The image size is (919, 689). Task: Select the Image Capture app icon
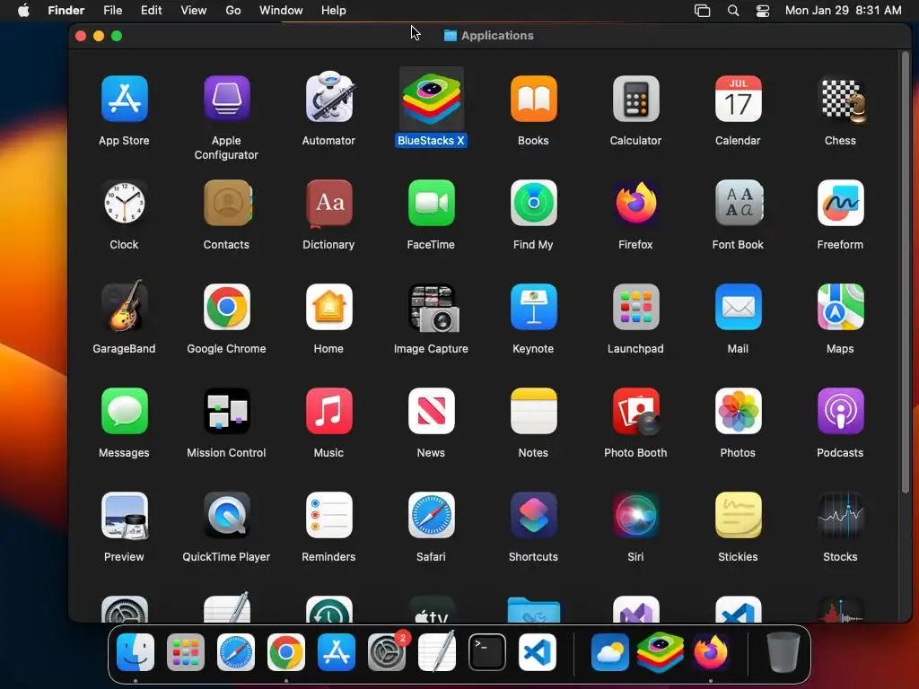[433, 309]
